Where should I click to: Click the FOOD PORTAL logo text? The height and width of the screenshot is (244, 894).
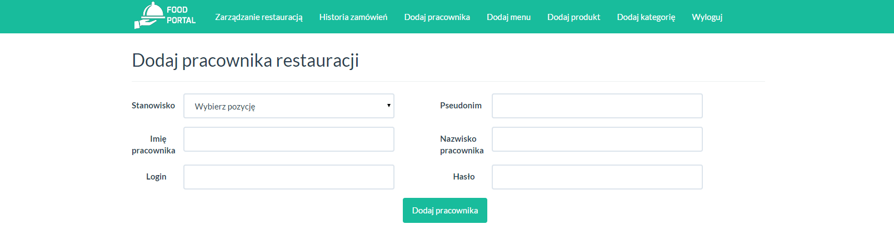tap(181, 15)
